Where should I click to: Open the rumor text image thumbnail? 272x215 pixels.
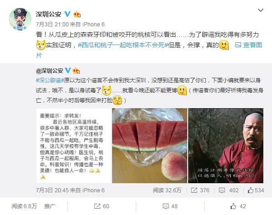(73, 145)
